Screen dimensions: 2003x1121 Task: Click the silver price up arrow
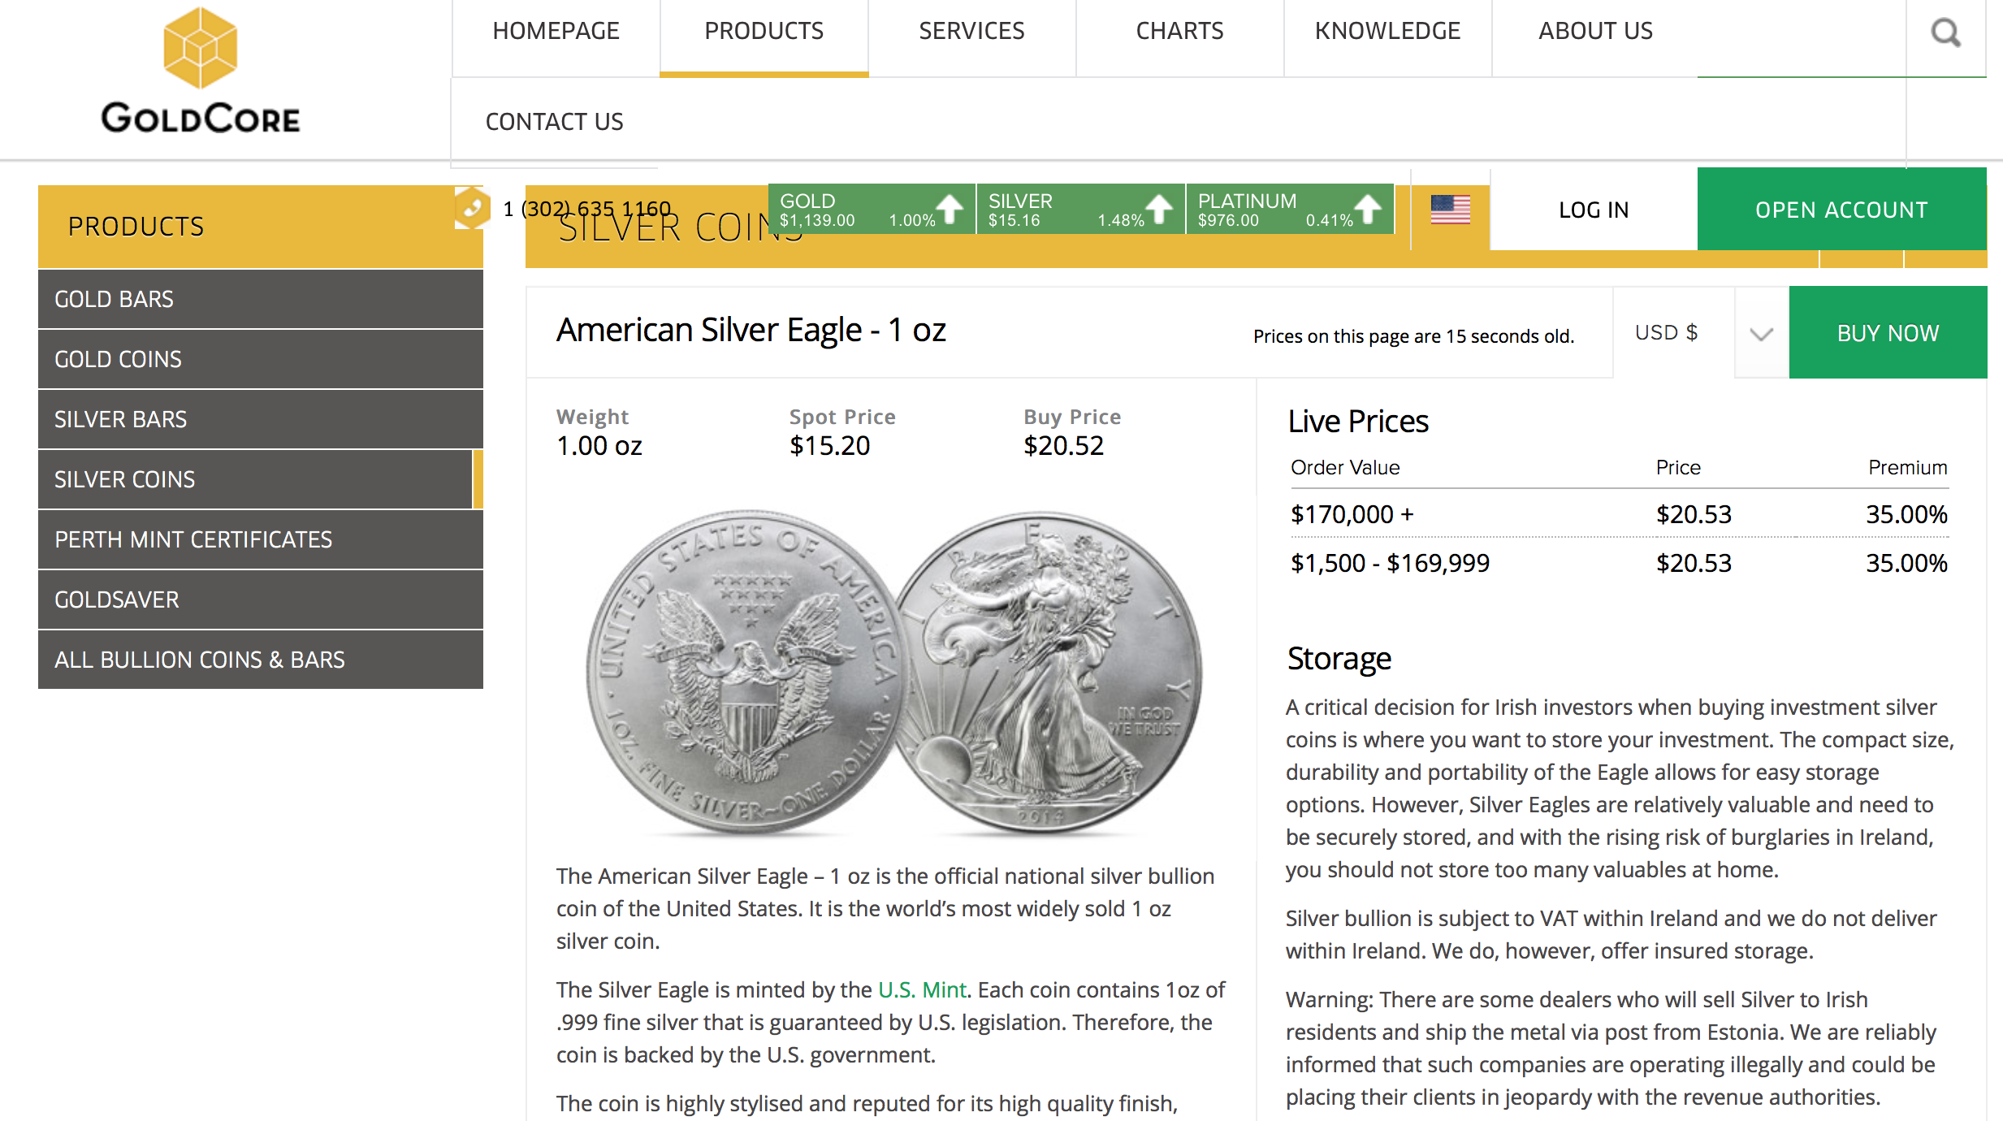(x=1159, y=210)
